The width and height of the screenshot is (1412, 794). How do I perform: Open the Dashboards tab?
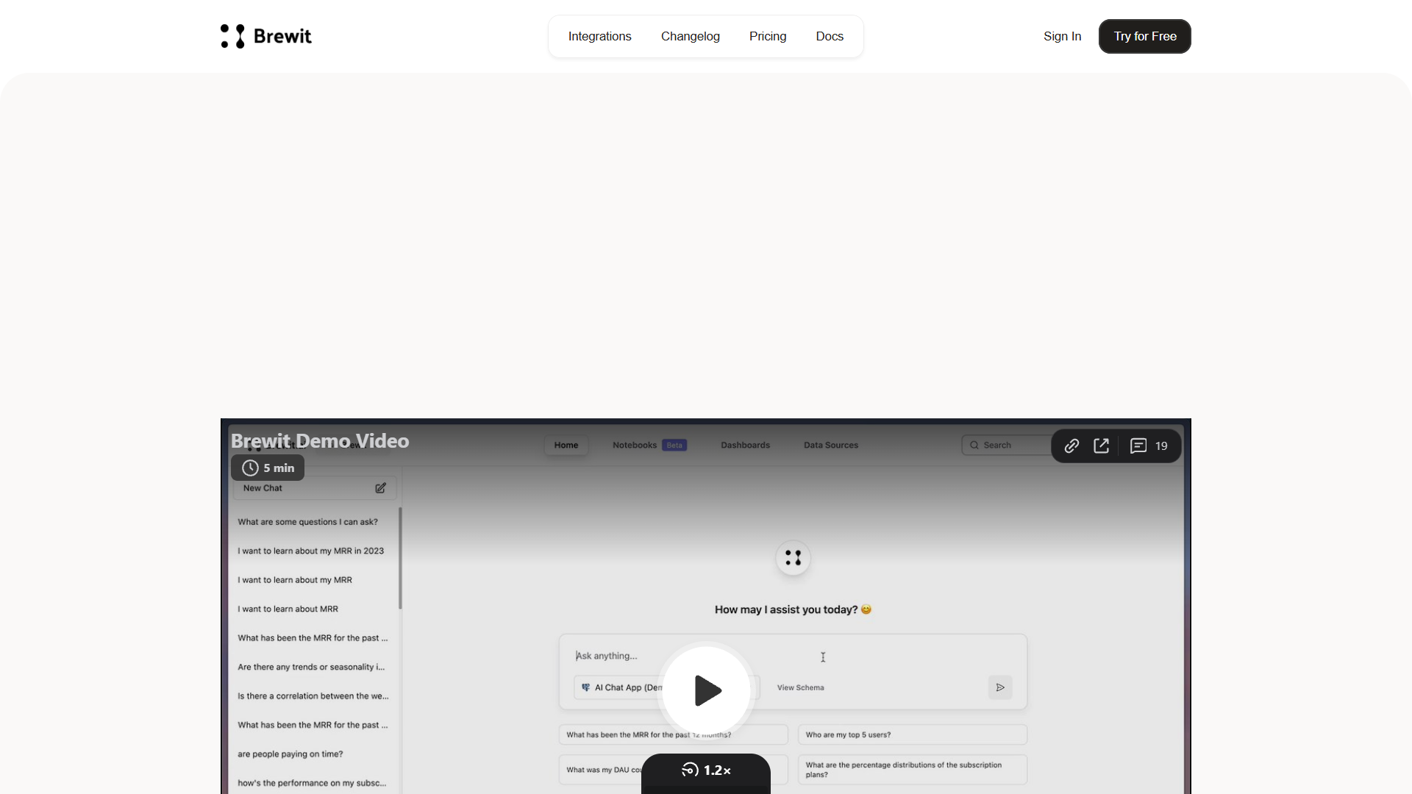pyautogui.click(x=745, y=445)
